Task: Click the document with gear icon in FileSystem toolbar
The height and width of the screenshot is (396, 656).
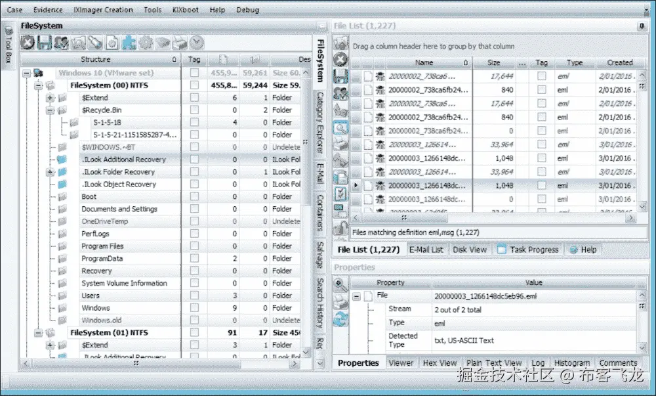Action: 112,43
